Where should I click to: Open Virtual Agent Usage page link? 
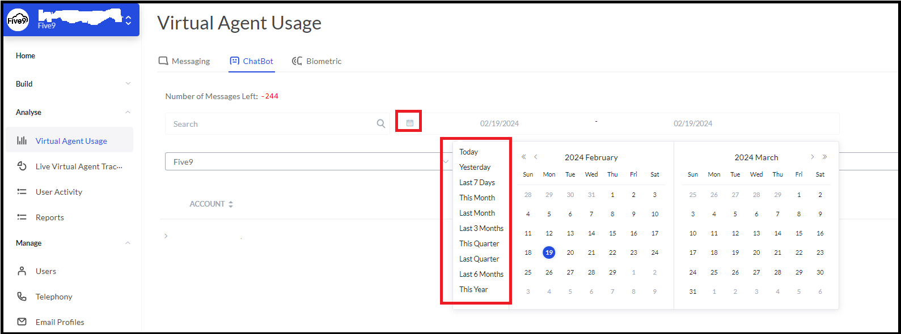(71, 141)
